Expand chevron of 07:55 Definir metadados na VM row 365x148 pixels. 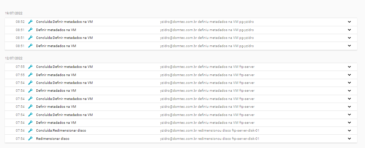point(349,75)
